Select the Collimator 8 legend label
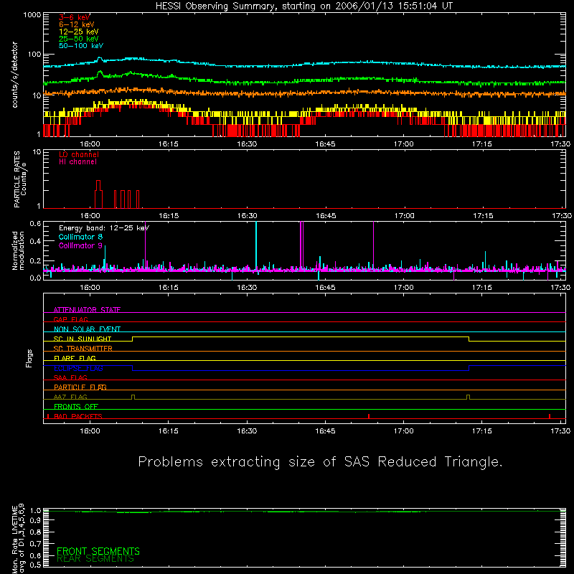This screenshot has height=574, width=574. tap(80, 237)
